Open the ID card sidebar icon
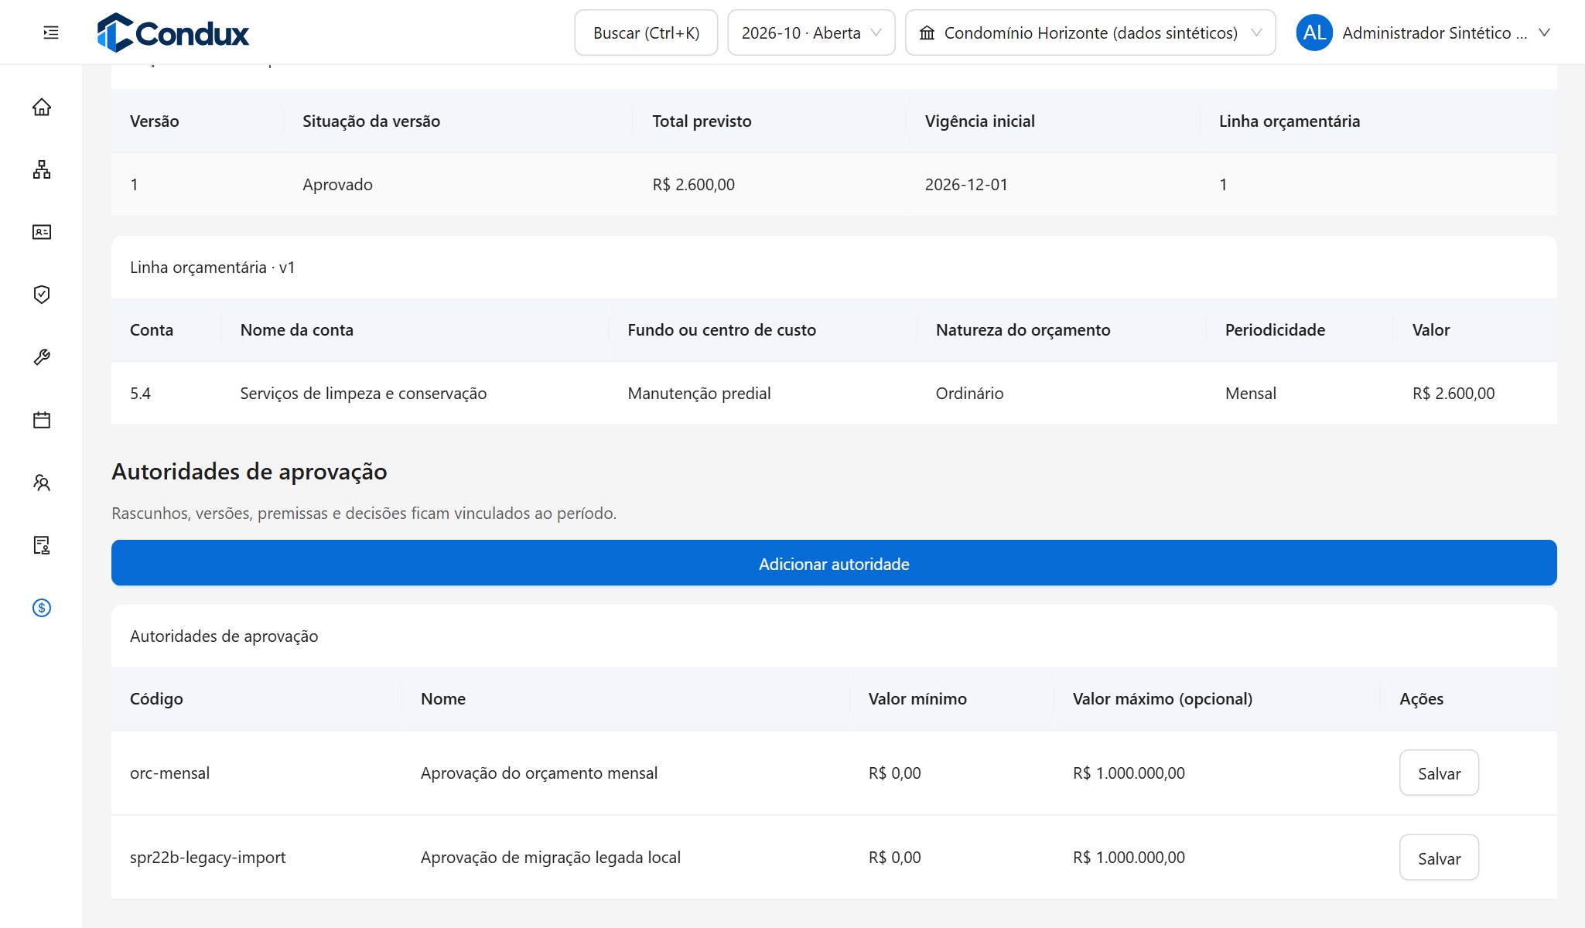This screenshot has height=928, width=1585. click(42, 232)
